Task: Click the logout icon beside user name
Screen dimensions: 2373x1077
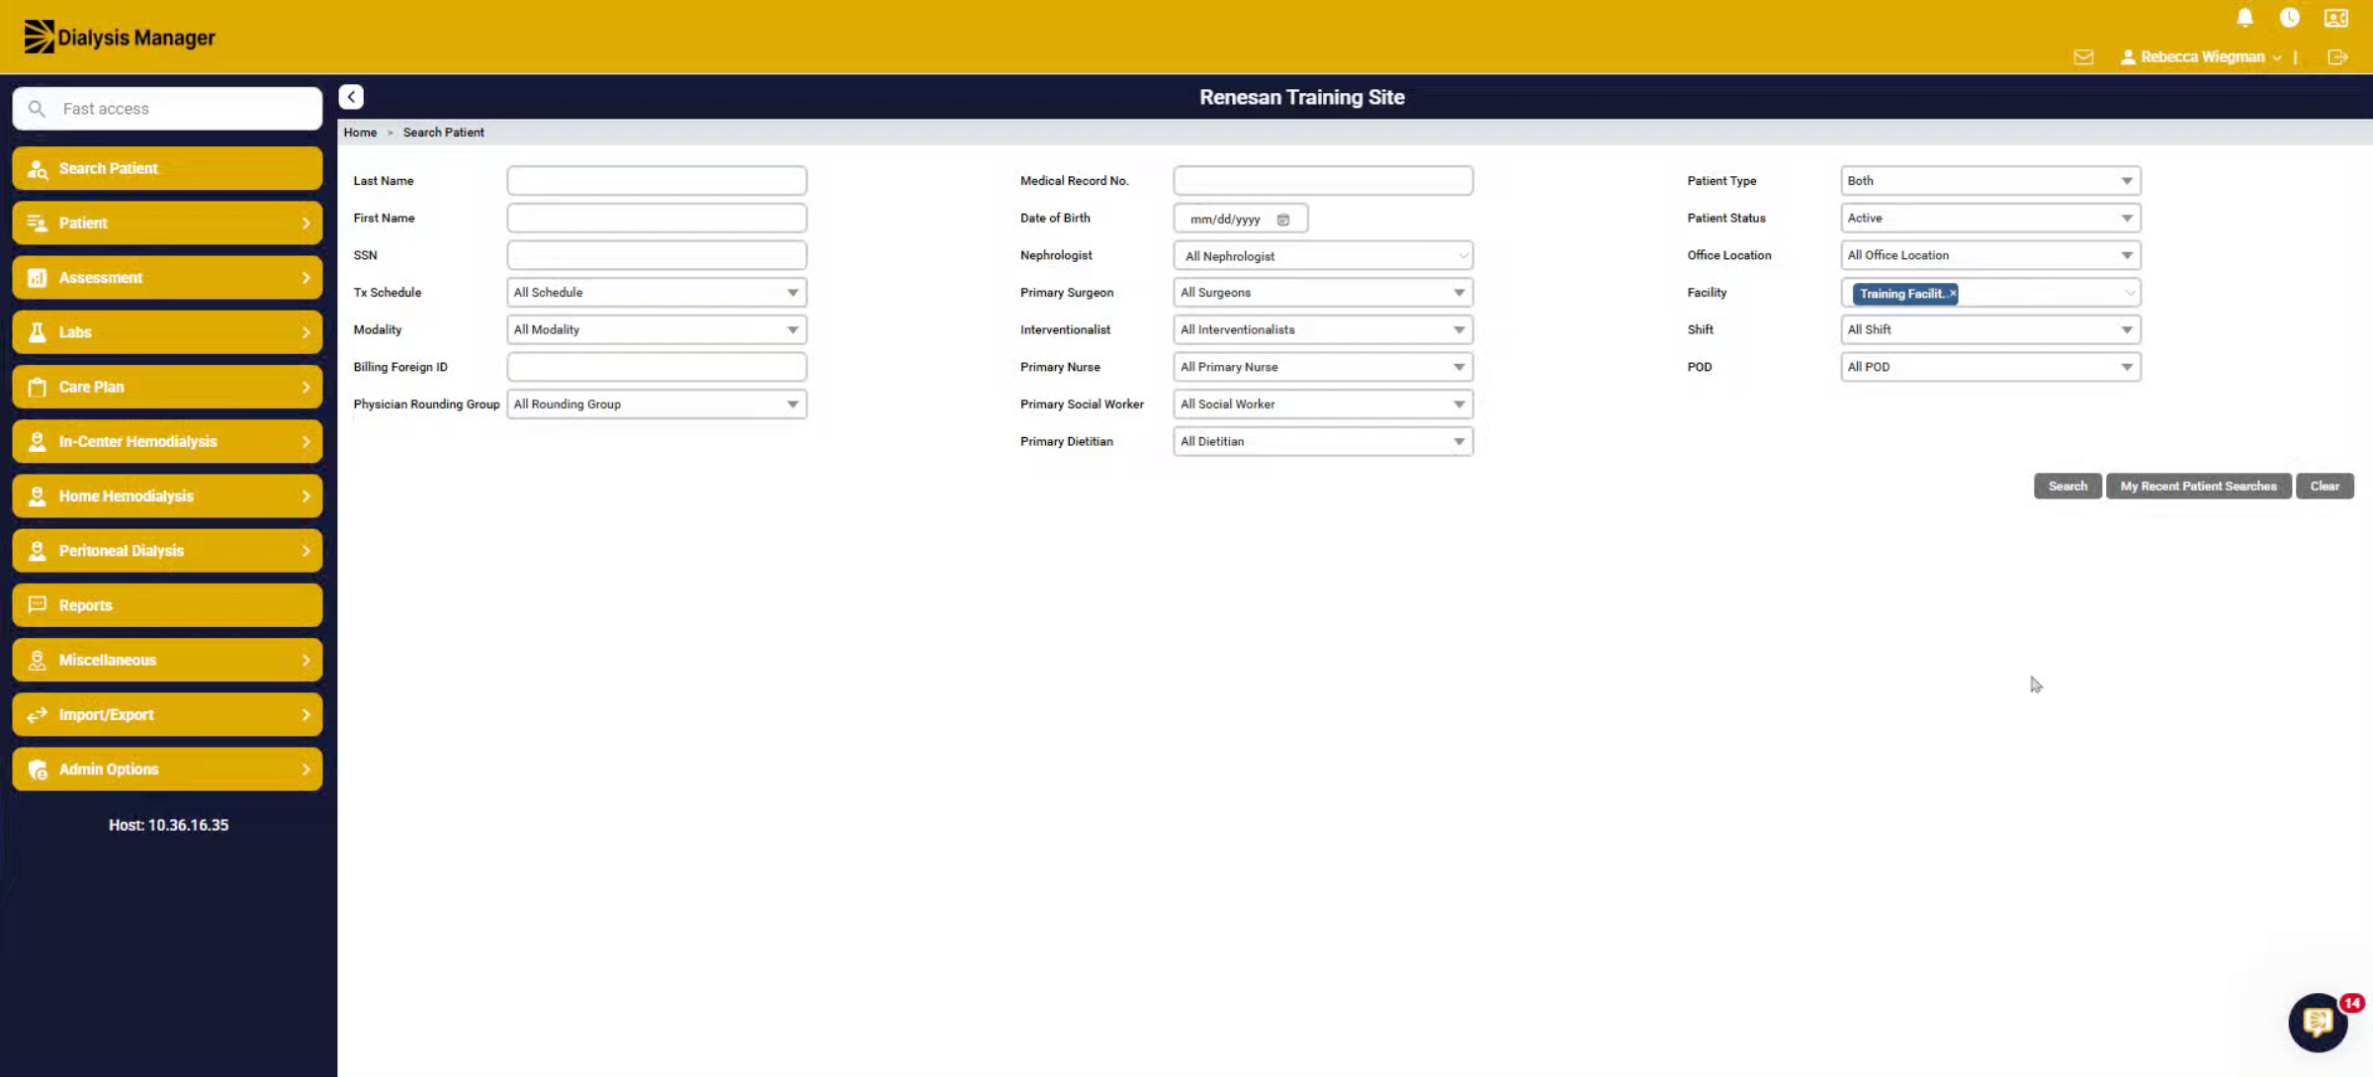Action: tap(2337, 57)
